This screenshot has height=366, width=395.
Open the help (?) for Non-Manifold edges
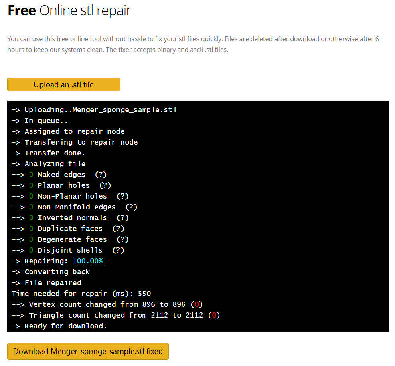tap(131, 207)
